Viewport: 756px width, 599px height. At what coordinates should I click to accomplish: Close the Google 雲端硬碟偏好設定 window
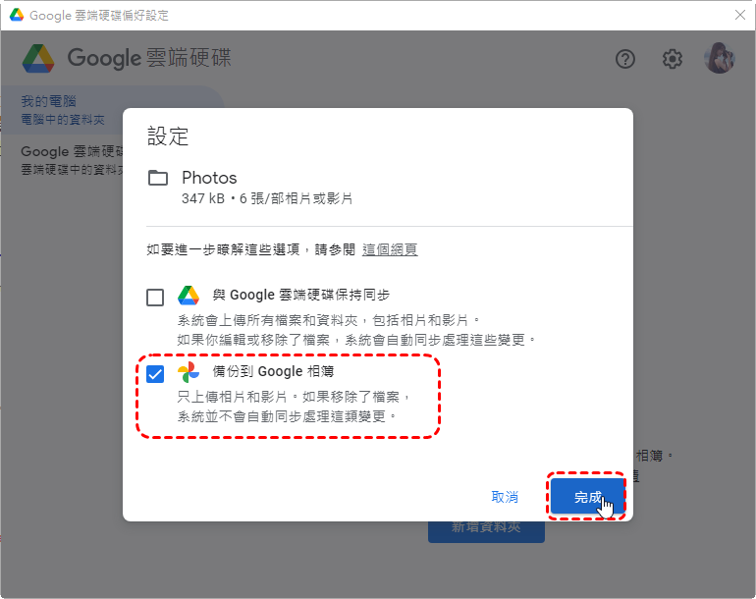[x=740, y=15]
